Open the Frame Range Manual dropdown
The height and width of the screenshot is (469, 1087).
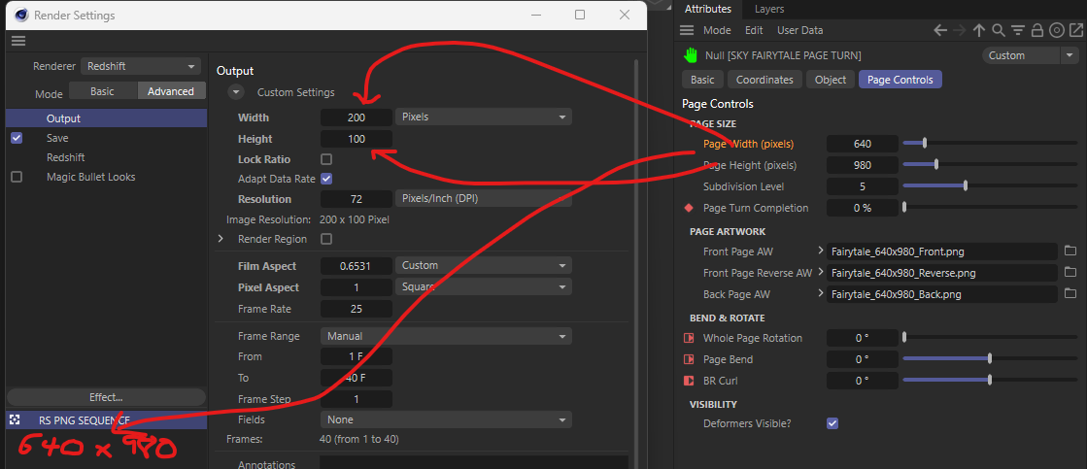click(446, 336)
